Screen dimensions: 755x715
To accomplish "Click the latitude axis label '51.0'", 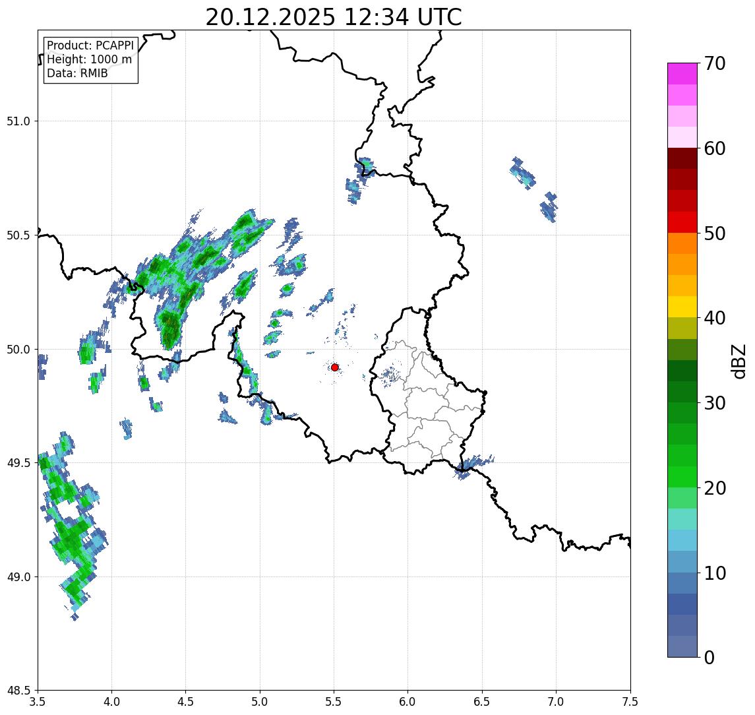I will [x=18, y=121].
